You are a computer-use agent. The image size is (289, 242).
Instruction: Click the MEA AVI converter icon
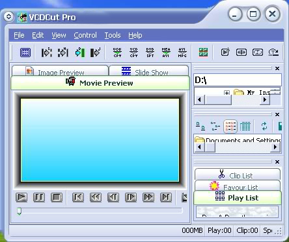tap(166, 53)
